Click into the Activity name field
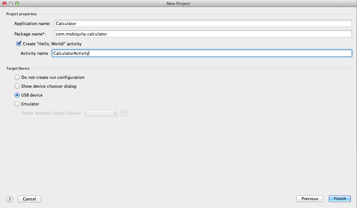This screenshot has height=208, width=357. point(202,53)
